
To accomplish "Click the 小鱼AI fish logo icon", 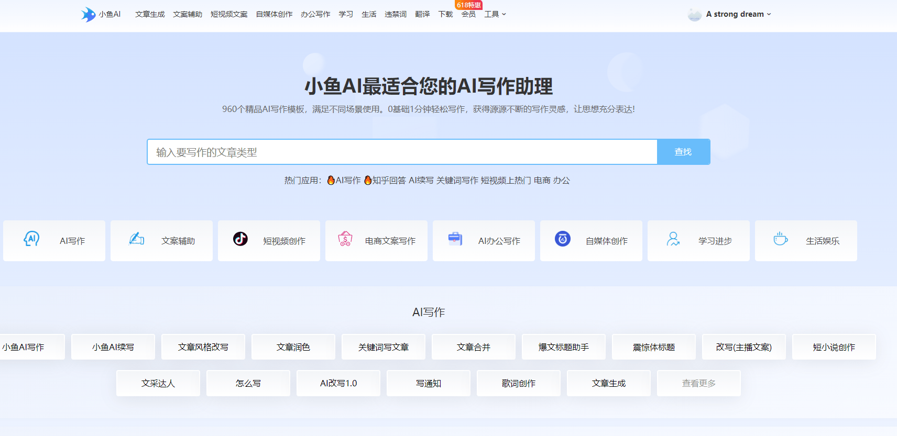I will coord(88,14).
